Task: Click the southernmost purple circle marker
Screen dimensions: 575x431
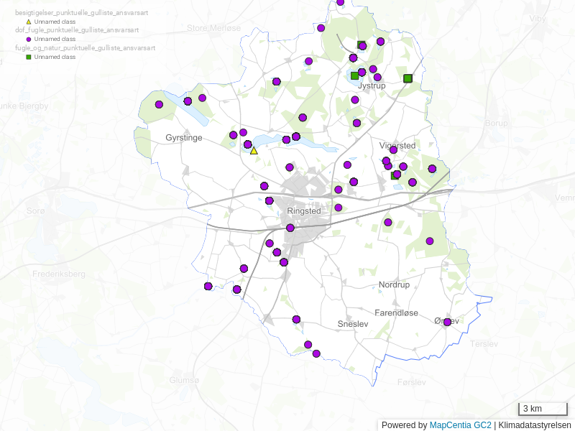Action: pos(316,353)
